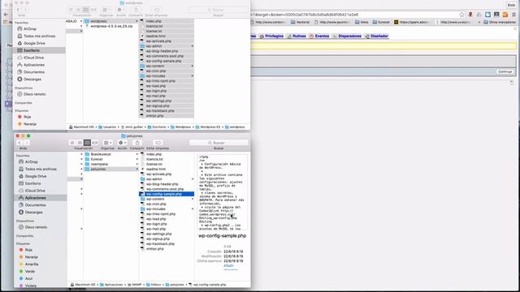Select Disco remoto in pelujones window sidebar
This screenshot has height=292, width=520.
[36, 227]
